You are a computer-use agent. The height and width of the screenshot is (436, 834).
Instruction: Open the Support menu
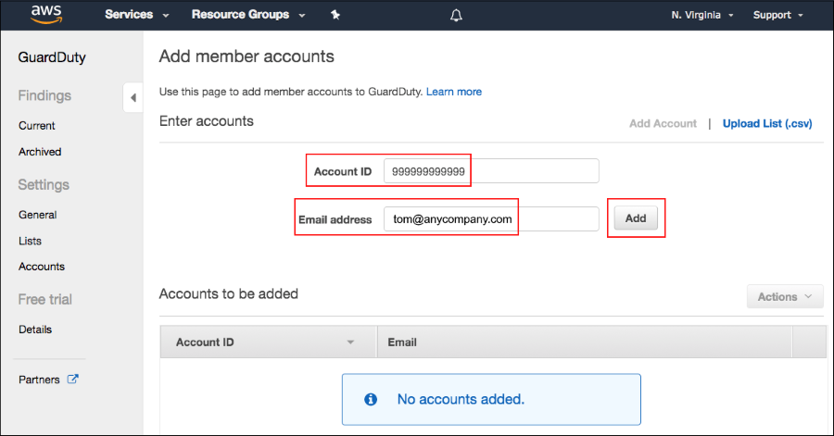pyautogui.click(x=777, y=15)
